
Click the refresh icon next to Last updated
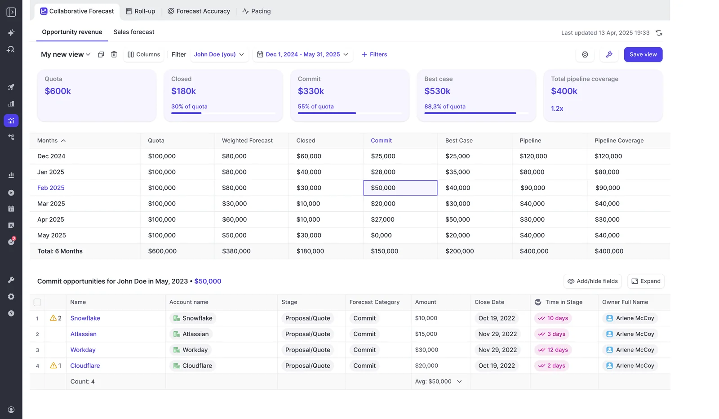coord(659,33)
